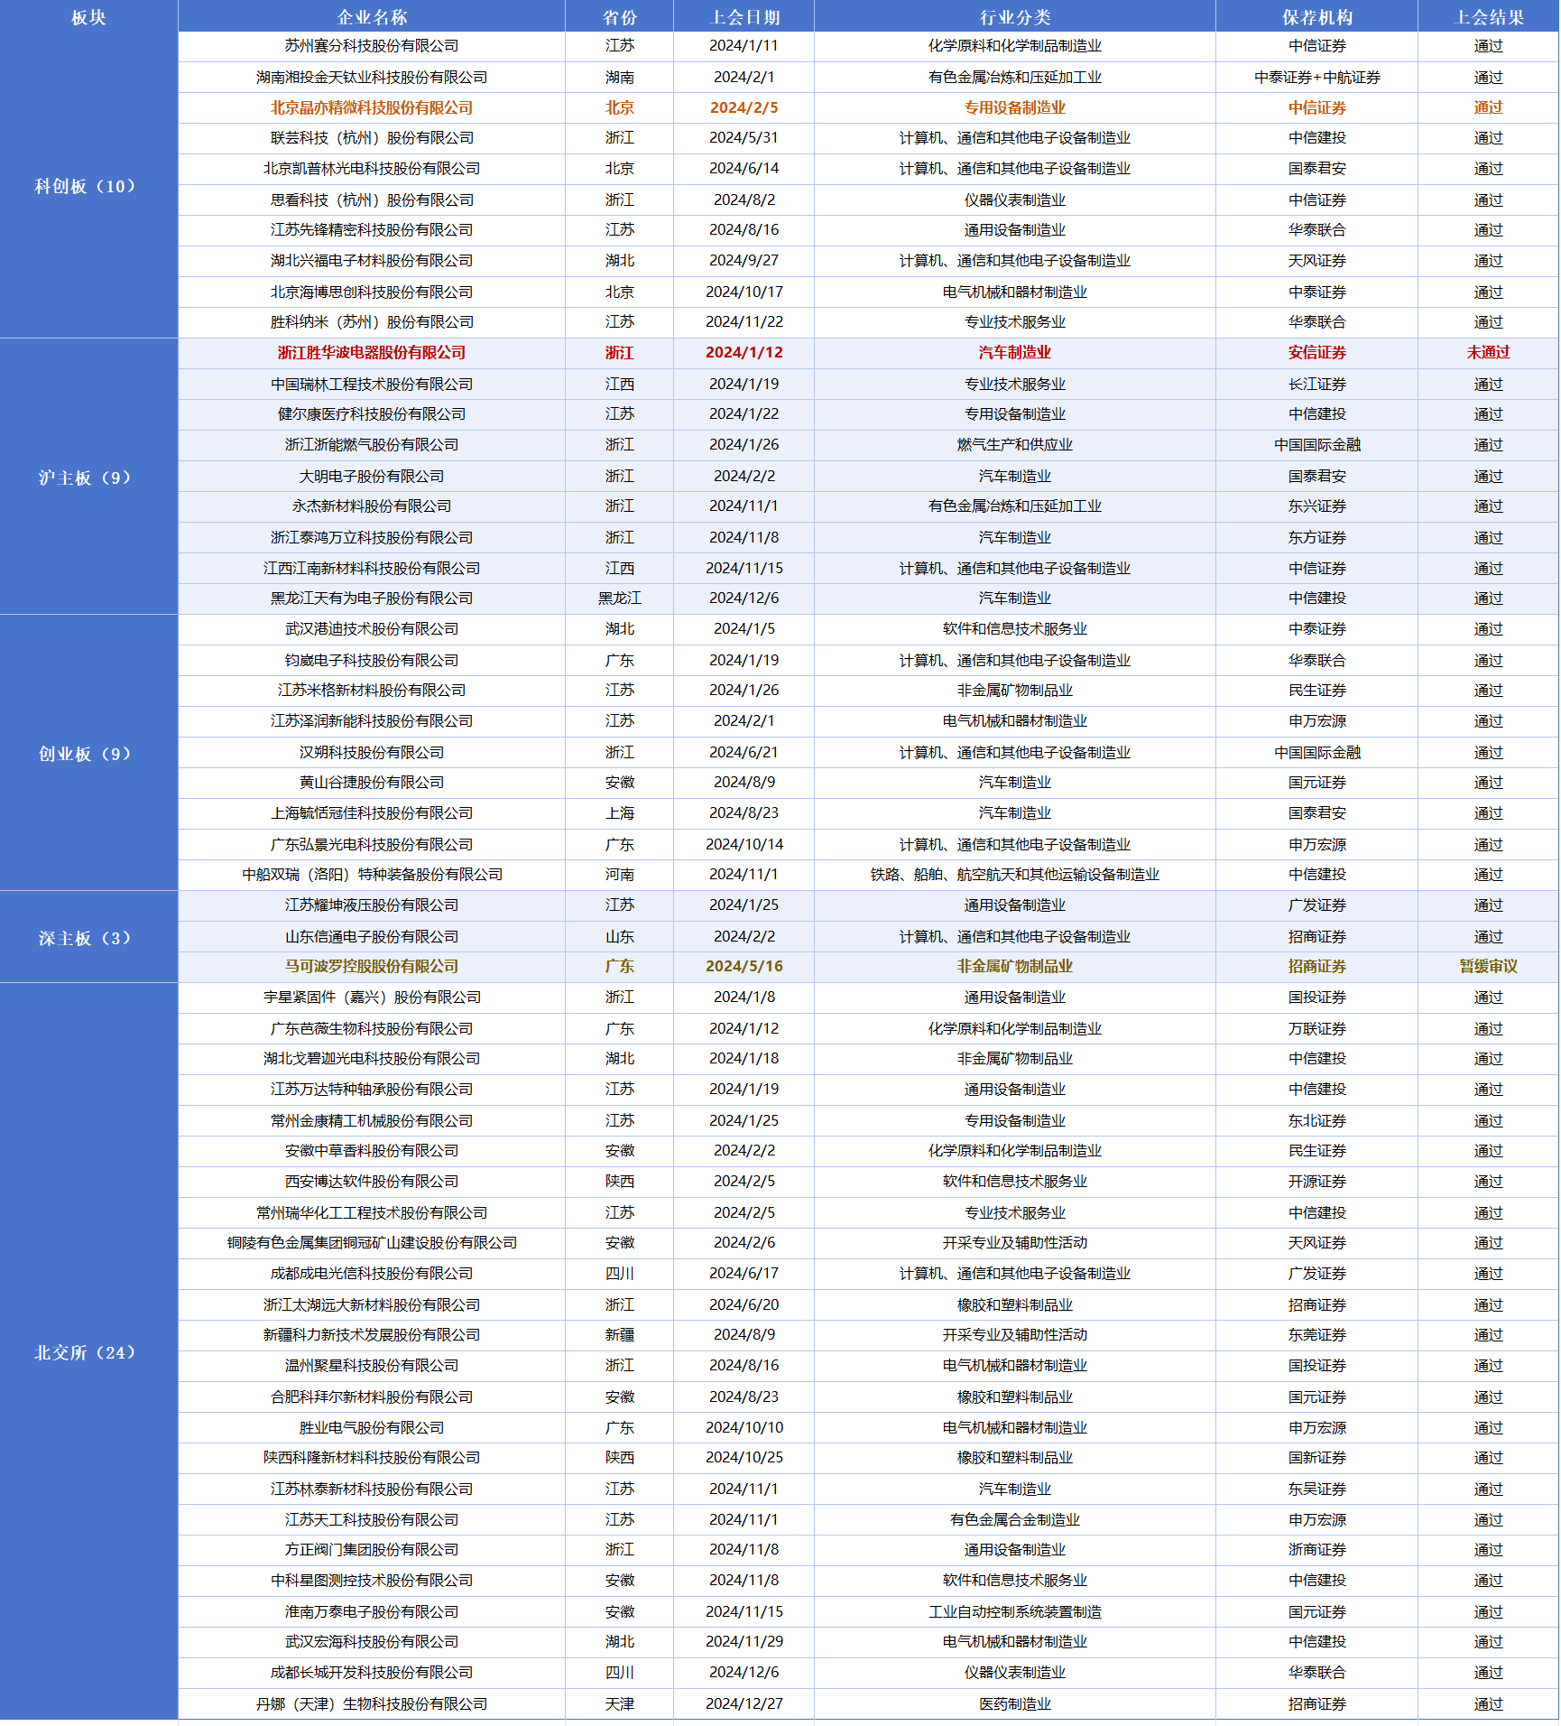Viewport: 1561px width, 1726px height.
Task: Click 思看科技（杭州）股份有限公司 cell
Action: pyautogui.click(x=372, y=200)
